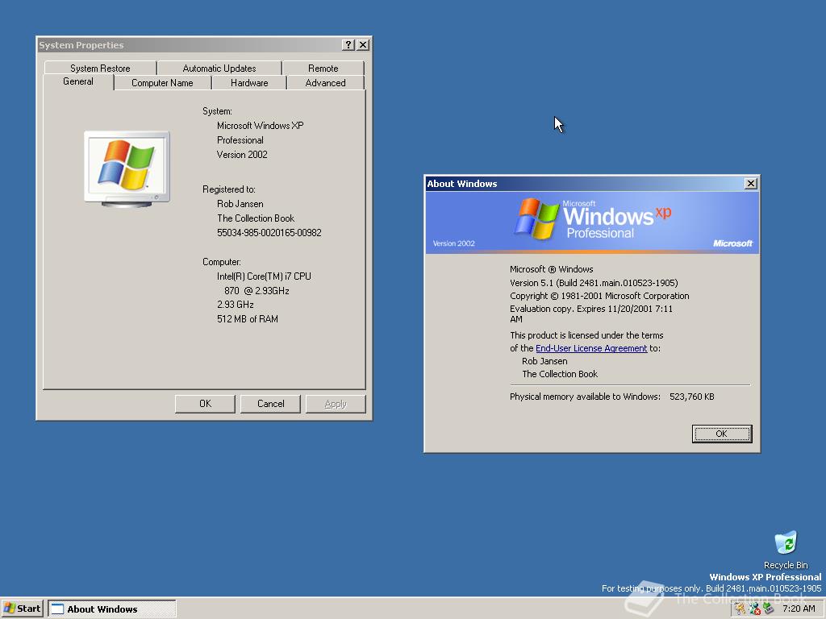Screen dimensions: 826x619
Task: Click the Safely Remove Hardware tray icon
Action: coord(768,609)
